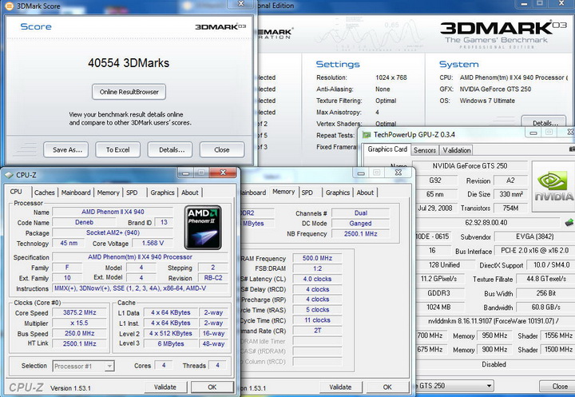Image resolution: width=575 pixels, height=397 pixels.
Task: Click Details button in 3DMark Score window
Action: tap(170, 149)
